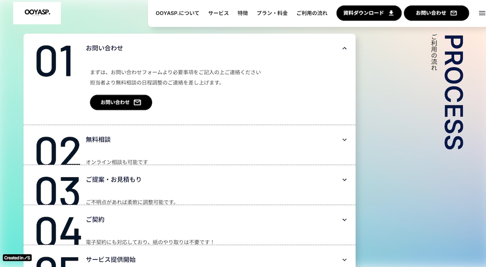Collapse the お問い合わせ step 01 chevron
The width and height of the screenshot is (486, 267).
pos(345,48)
